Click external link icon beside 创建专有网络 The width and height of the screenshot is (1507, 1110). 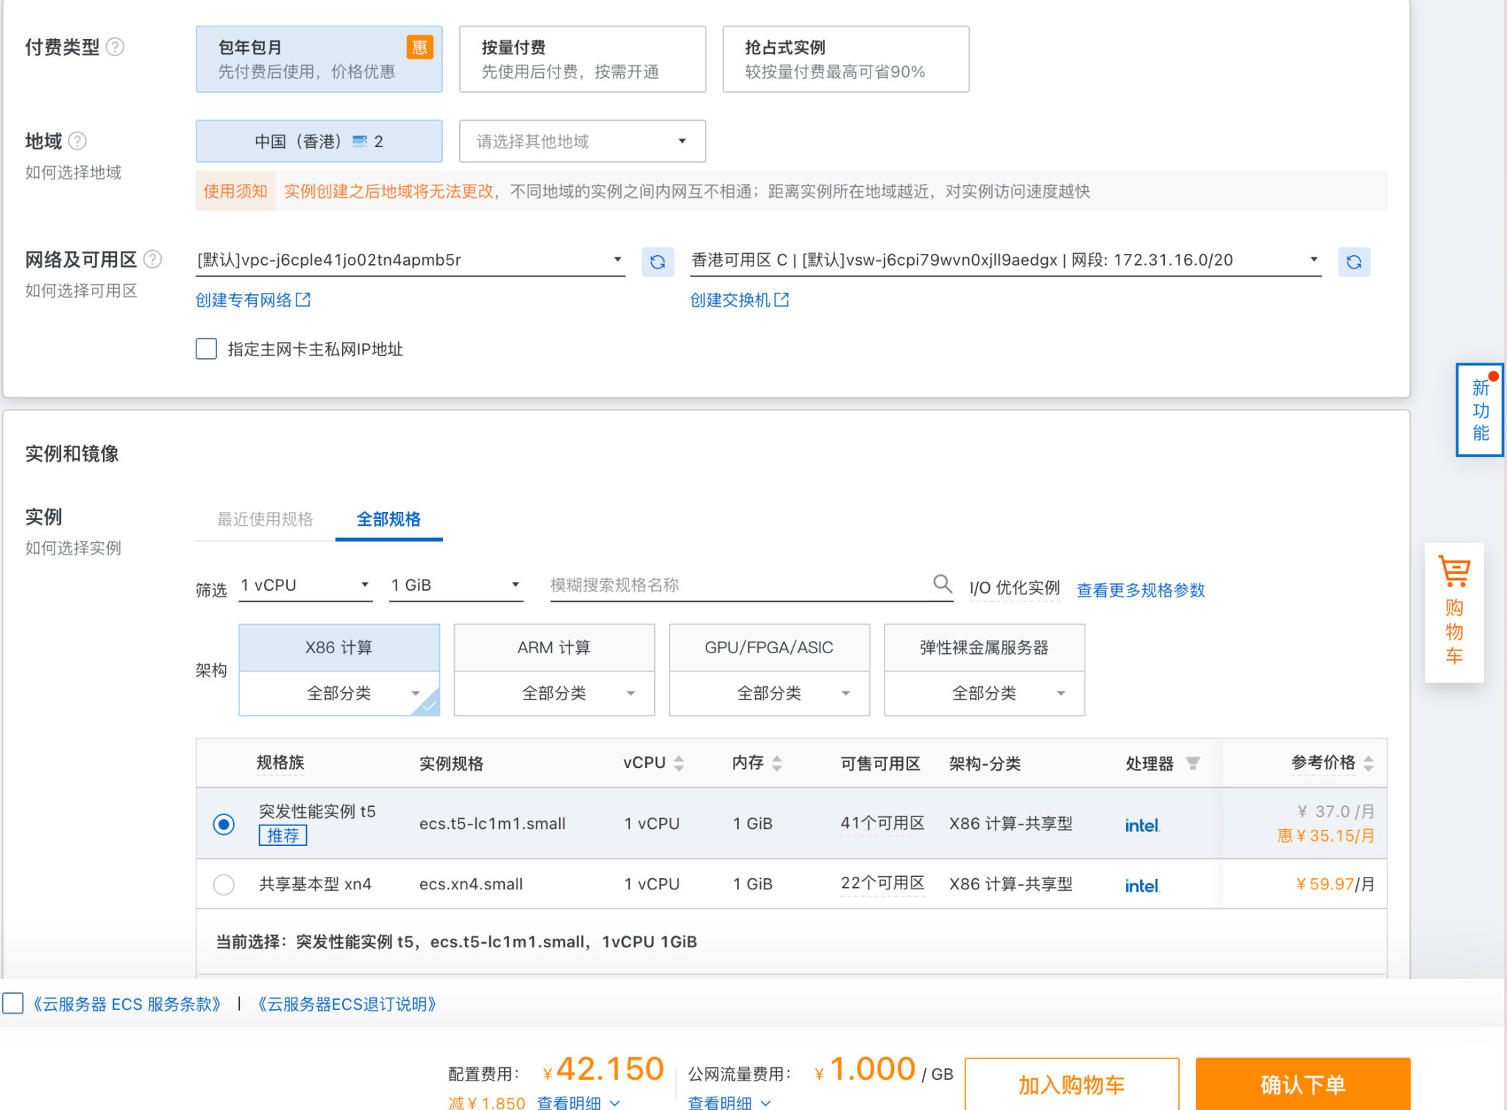click(x=303, y=299)
